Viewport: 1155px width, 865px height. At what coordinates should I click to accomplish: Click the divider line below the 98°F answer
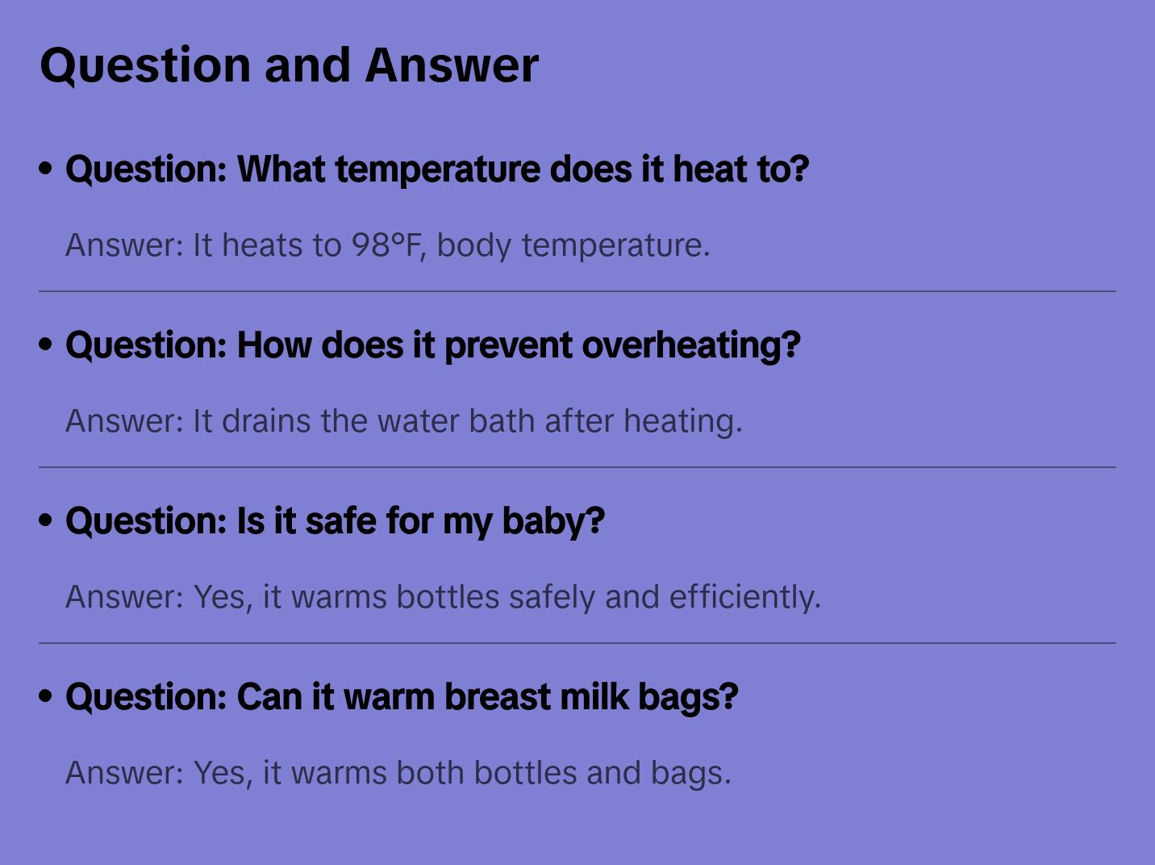577,291
